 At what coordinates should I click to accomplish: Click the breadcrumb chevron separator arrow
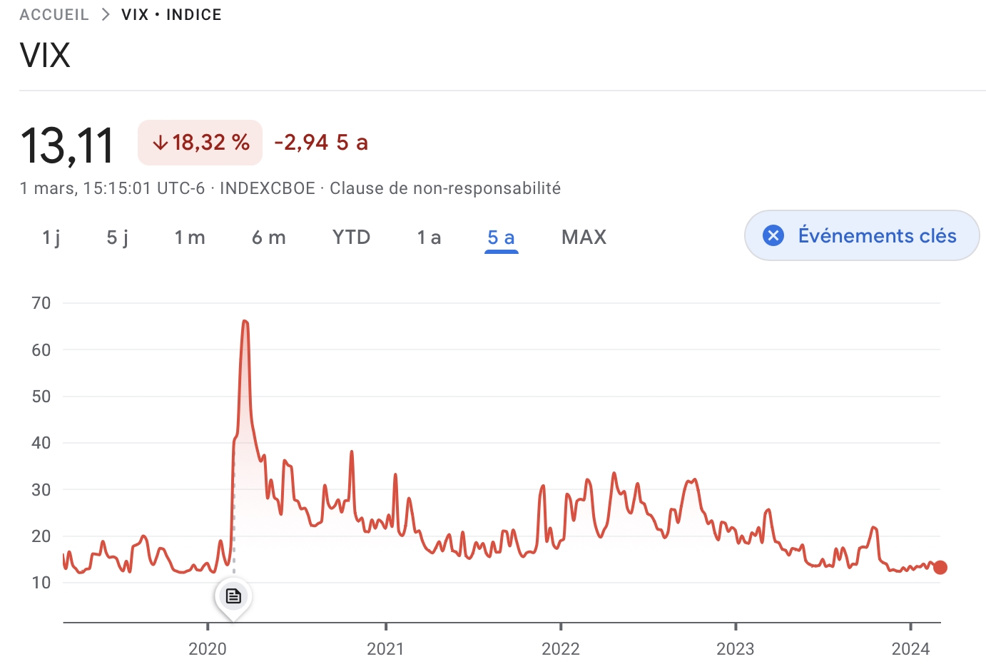tap(106, 15)
